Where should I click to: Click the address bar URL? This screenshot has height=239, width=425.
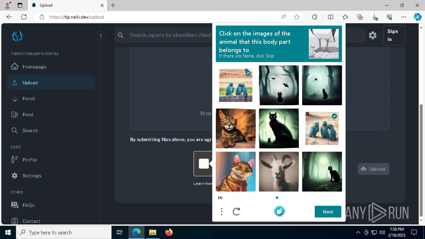click(77, 17)
